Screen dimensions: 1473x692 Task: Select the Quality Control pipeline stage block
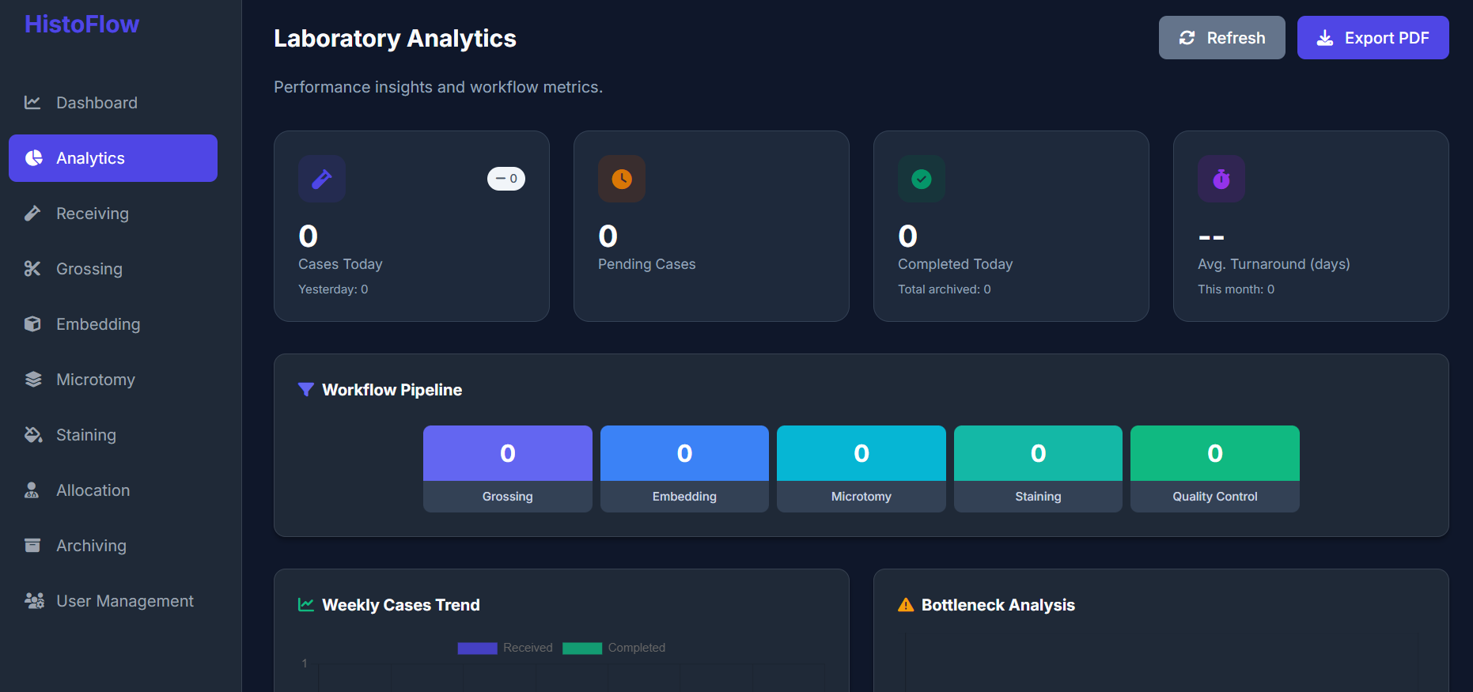[1215, 469]
